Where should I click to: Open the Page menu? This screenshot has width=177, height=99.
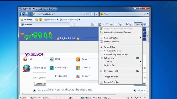pos(121,24)
